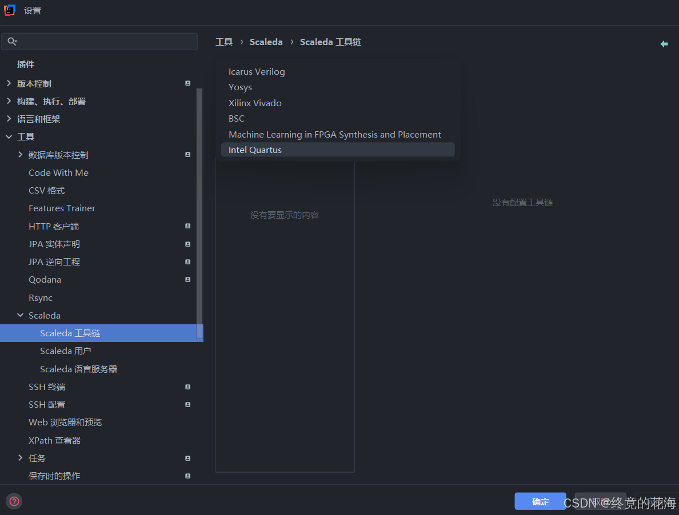This screenshot has height=515, width=679.
Task: Expand the 数据库版本控制 node
Action: [x=21, y=154]
